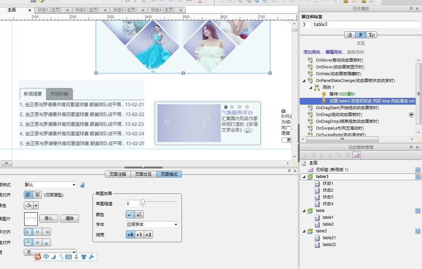Collapse the OnPanelStateChange event
This screenshot has width=422, height=269.
click(x=304, y=81)
